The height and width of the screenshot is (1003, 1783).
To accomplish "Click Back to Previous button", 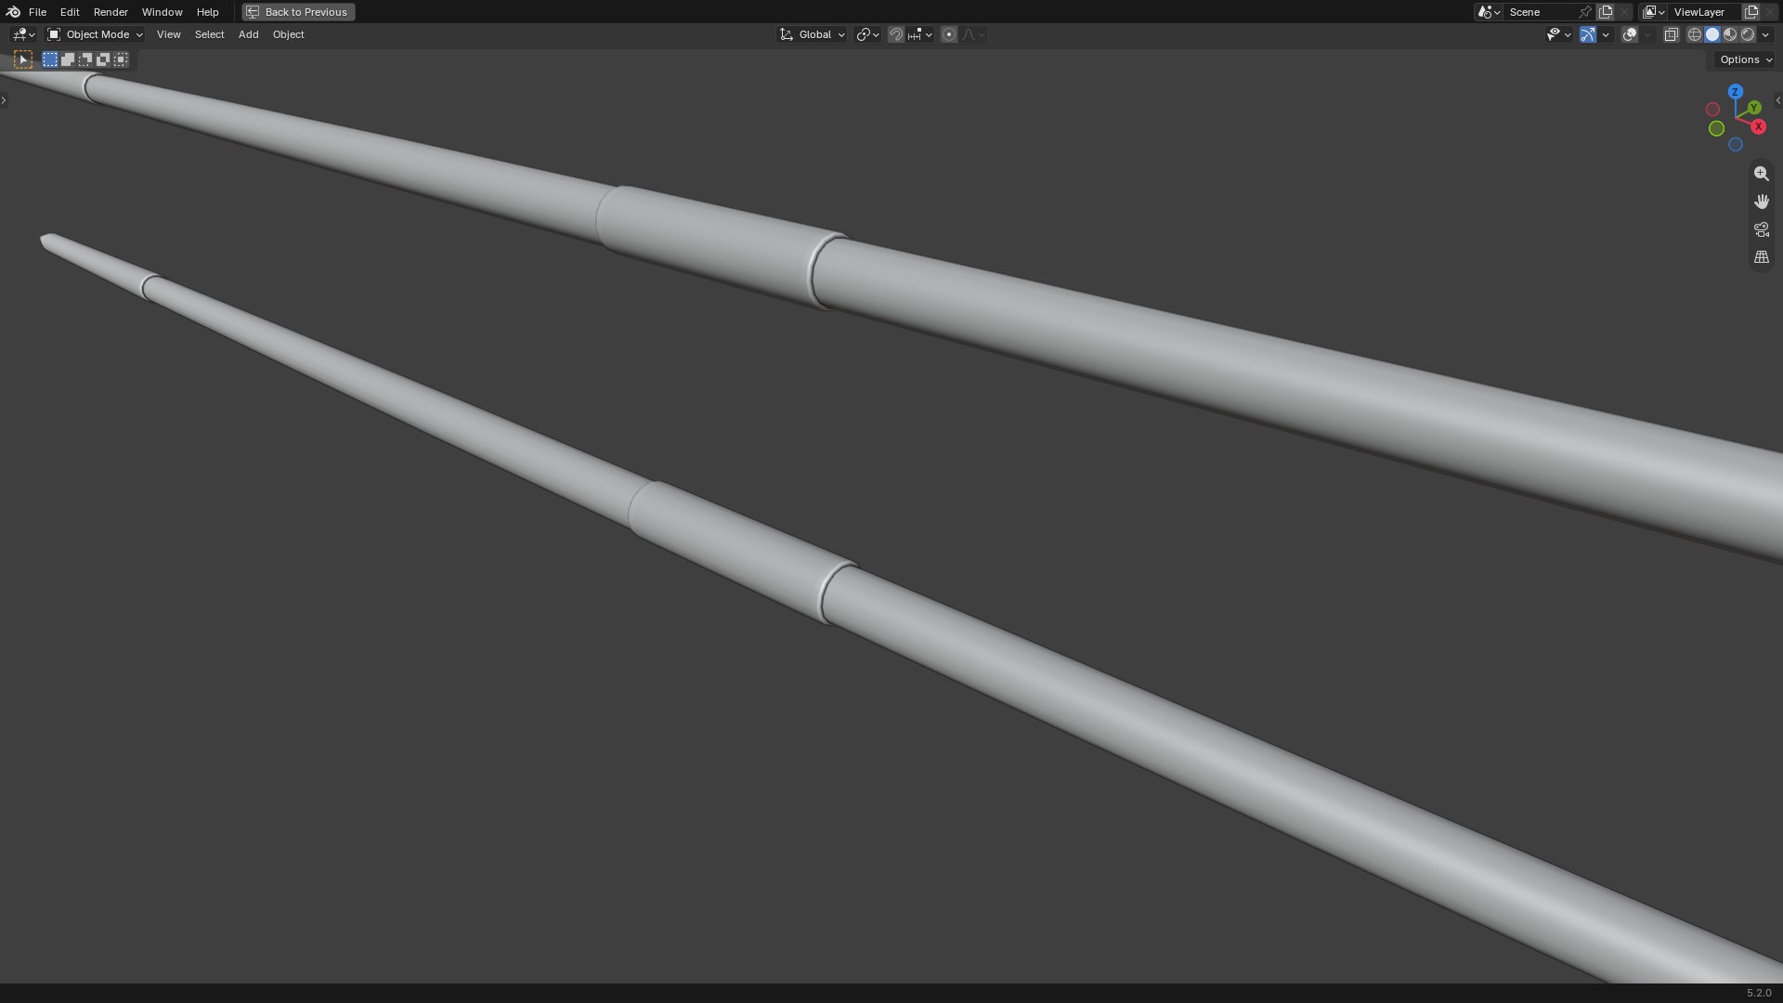I will tap(298, 12).
